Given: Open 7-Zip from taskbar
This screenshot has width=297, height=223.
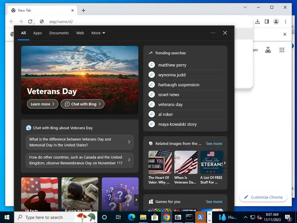Looking at the screenshot, I should click(x=178, y=217).
